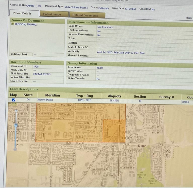Image resolution: width=193 pixels, height=188 pixels.
Task: Click the April 24, 1820 authority value
Action: [x=121, y=53]
